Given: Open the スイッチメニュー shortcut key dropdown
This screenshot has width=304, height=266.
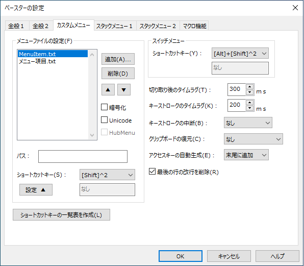Looking at the screenshot, I should tap(240, 54).
